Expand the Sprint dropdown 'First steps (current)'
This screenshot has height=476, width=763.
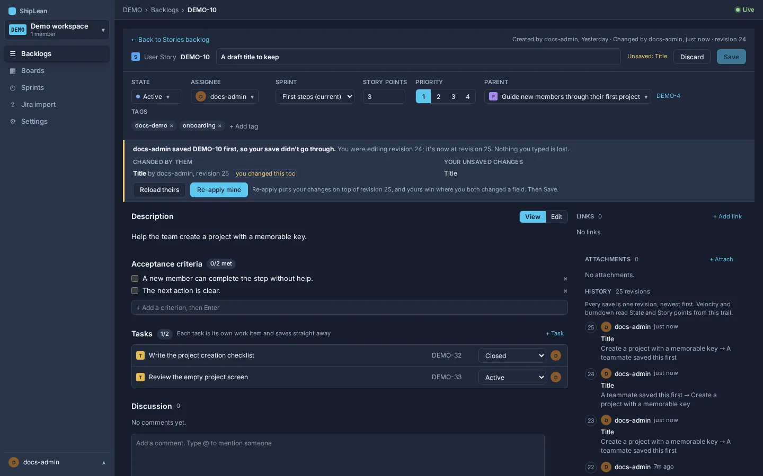(315, 96)
